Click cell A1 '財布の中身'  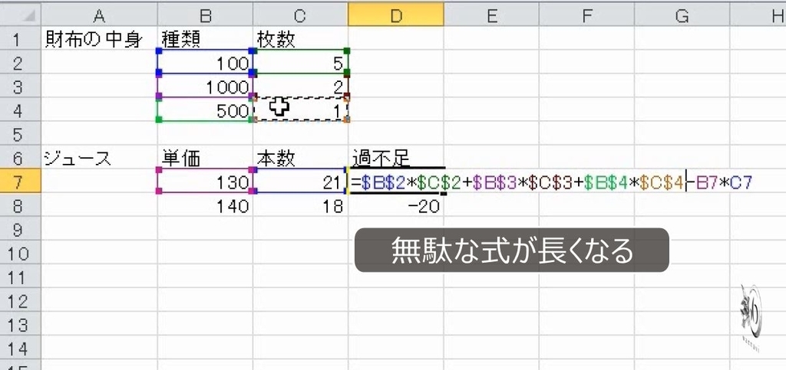tap(99, 39)
